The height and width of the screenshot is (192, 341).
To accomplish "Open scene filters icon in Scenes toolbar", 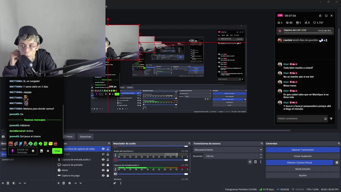I will [x=14, y=183].
